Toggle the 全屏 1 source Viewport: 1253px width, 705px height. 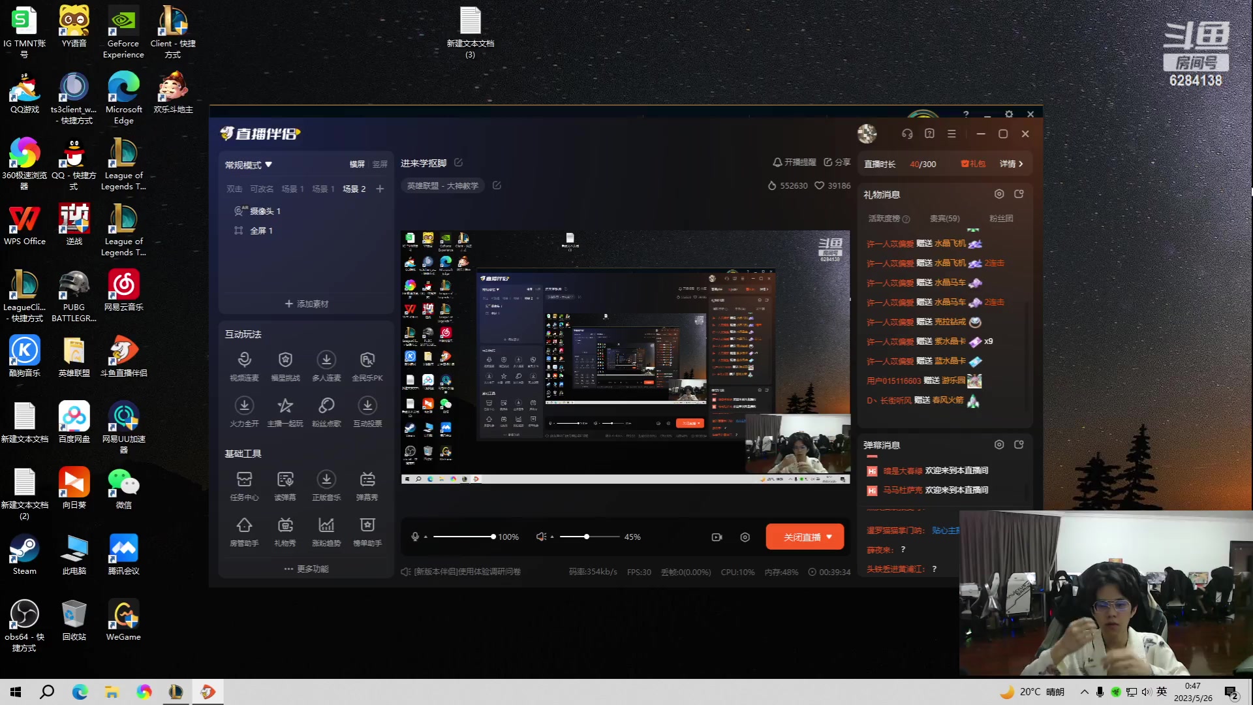[x=254, y=230]
